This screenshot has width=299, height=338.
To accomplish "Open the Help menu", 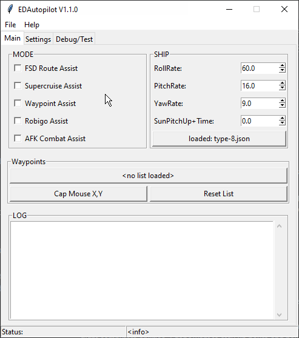I will click(32, 25).
